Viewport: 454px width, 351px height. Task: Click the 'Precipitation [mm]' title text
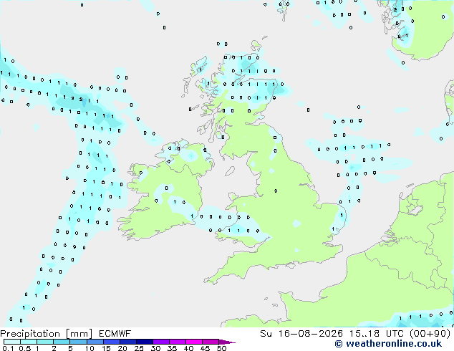pyautogui.click(x=47, y=334)
